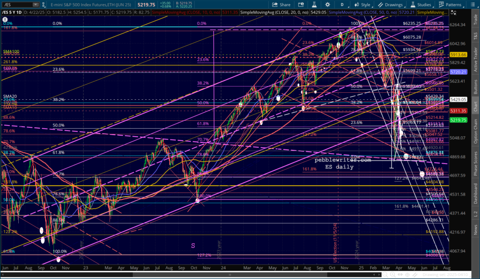Click the 5720.21 SMA50 price label
The image size is (480, 279).
coord(458,72)
